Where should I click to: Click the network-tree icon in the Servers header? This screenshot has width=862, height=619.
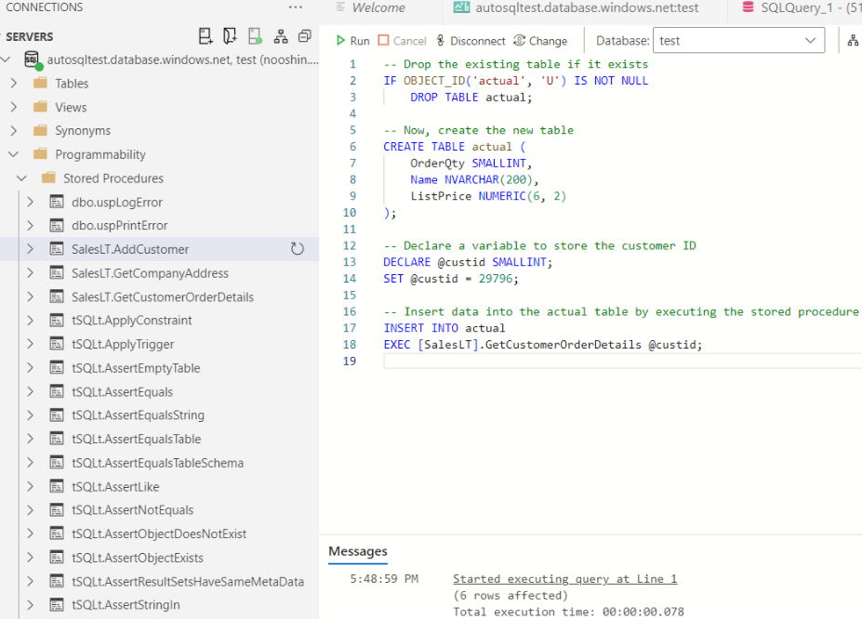point(281,37)
